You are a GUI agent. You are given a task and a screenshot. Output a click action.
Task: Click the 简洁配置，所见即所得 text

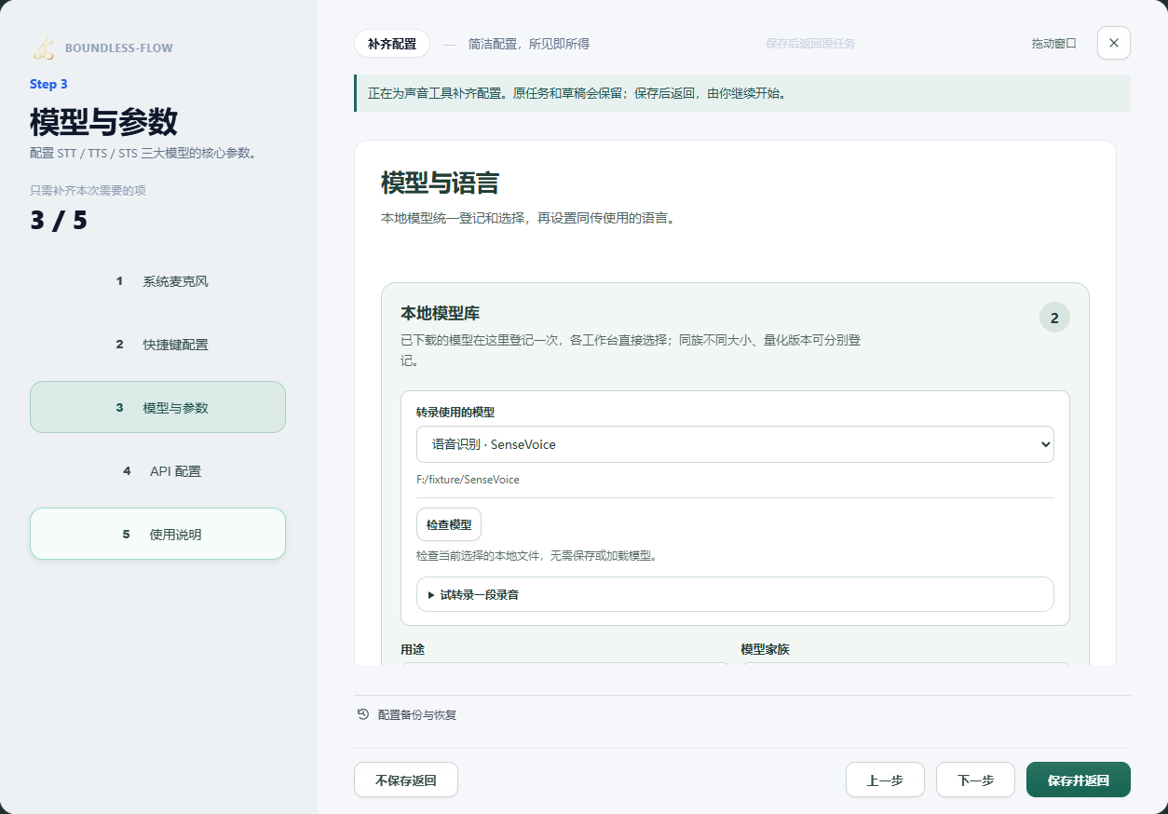tap(529, 44)
